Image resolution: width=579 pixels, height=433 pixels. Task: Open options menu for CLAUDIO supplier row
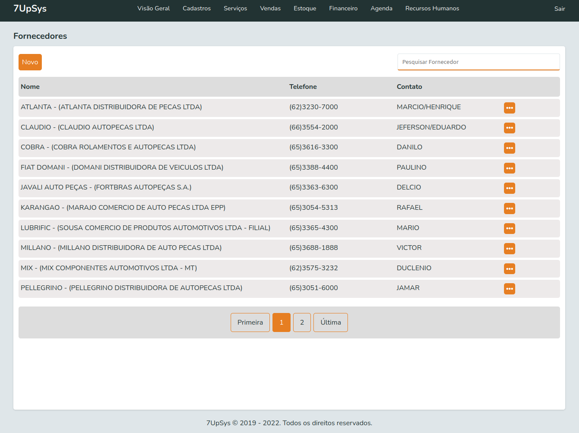510,128
